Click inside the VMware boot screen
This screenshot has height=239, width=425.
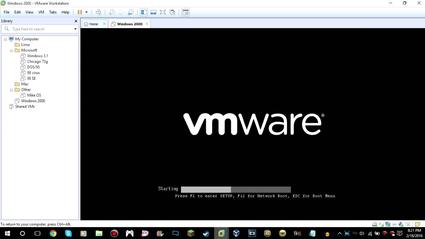253,124
